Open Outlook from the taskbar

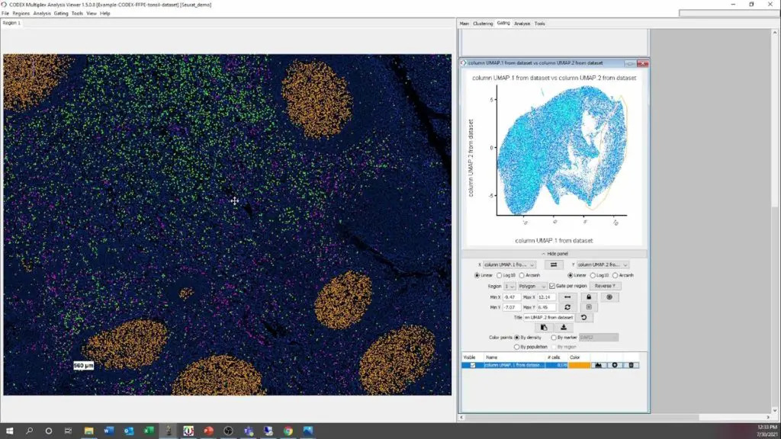[128, 431]
